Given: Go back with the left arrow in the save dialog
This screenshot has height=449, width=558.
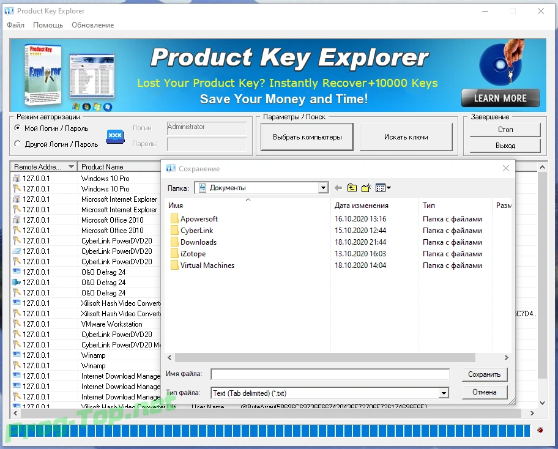Looking at the screenshot, I should [x=338, y=188].
